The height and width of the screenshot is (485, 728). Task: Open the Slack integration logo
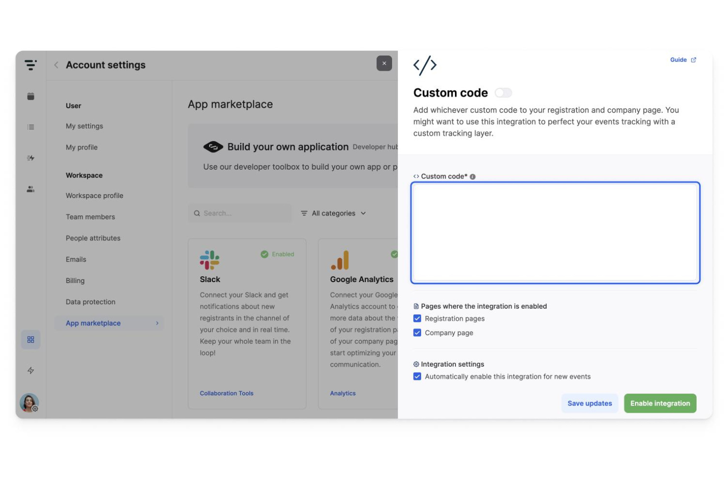point(210,260)
